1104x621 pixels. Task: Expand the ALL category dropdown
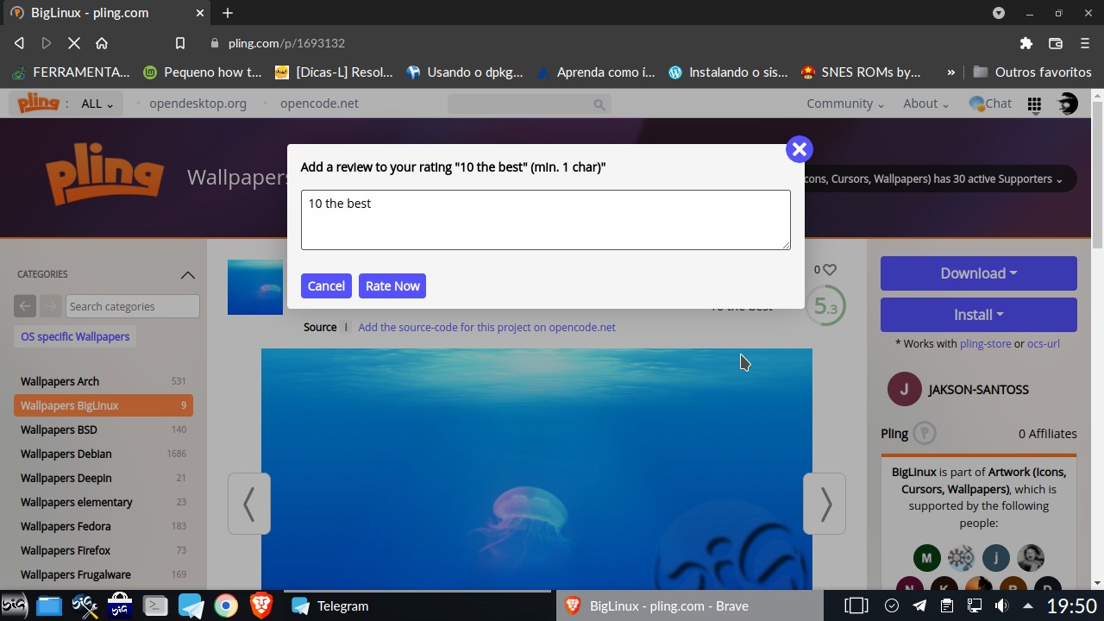(x=97, y=103)
